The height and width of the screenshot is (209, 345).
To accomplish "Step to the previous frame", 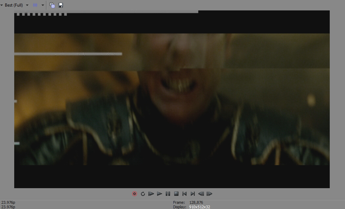I will (201, 194).
